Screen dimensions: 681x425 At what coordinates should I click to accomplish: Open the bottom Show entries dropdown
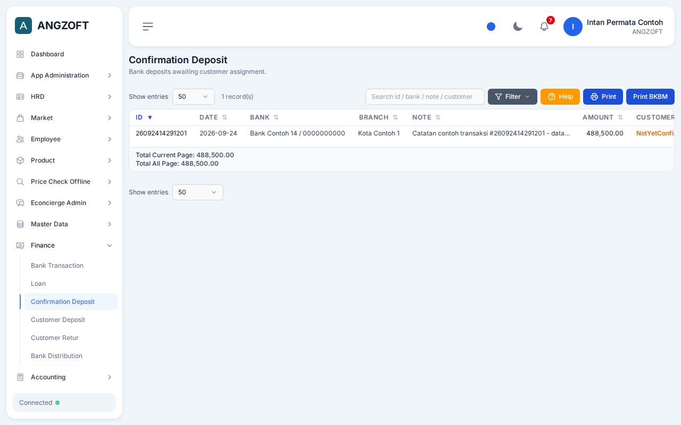click(x=198, y=192)
